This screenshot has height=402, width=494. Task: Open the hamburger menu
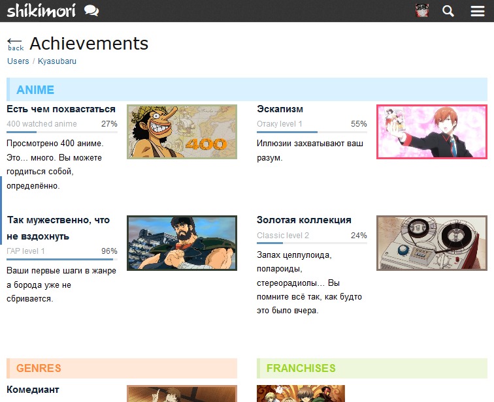pyautogui.click(x=478, y=11)
